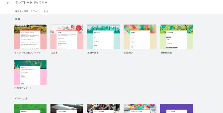
Task: Switch to the 株式会社電算システム tab
Action: 26,11
